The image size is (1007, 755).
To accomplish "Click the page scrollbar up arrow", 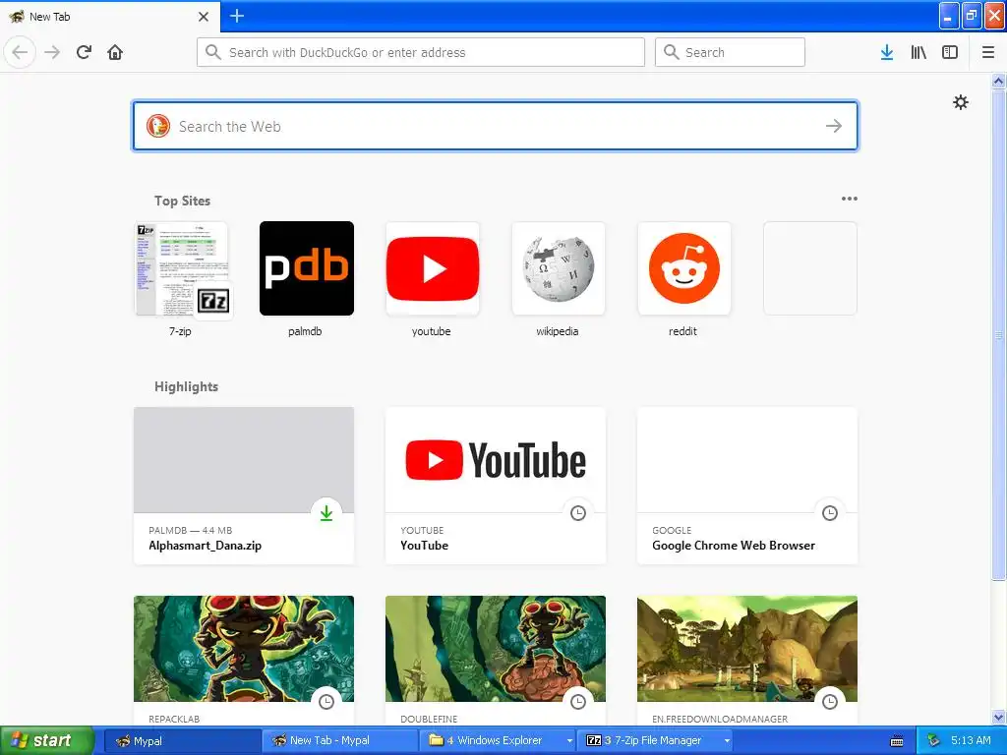I will 999,81.
